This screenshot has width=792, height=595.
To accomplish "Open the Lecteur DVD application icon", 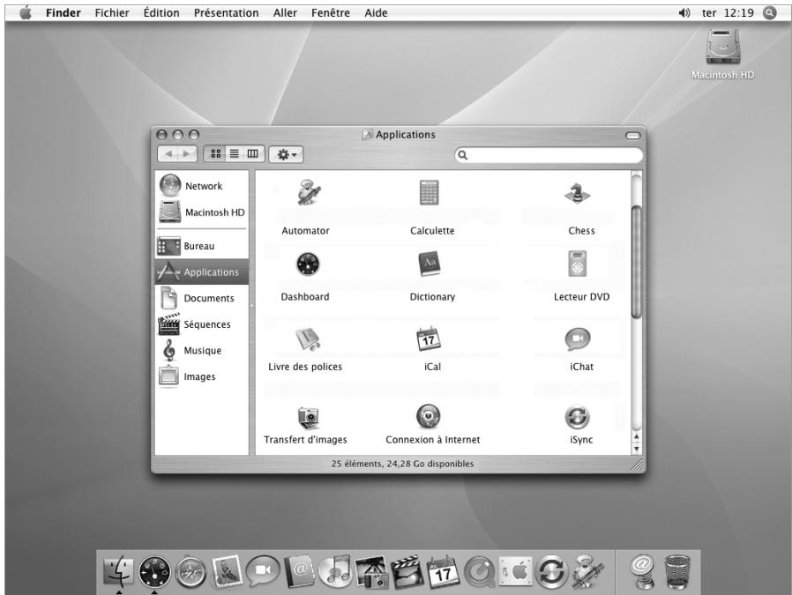I will point(578,264).
